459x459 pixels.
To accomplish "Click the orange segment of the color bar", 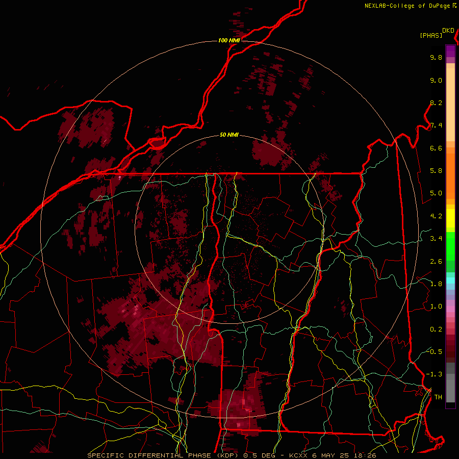I will click(450, 175).
